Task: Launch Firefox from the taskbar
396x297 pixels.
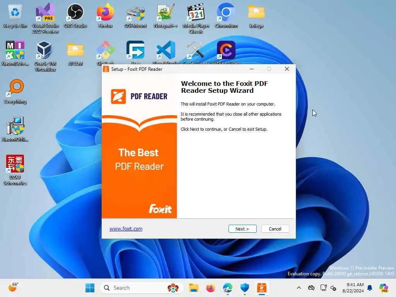Action: coord(210,288)
